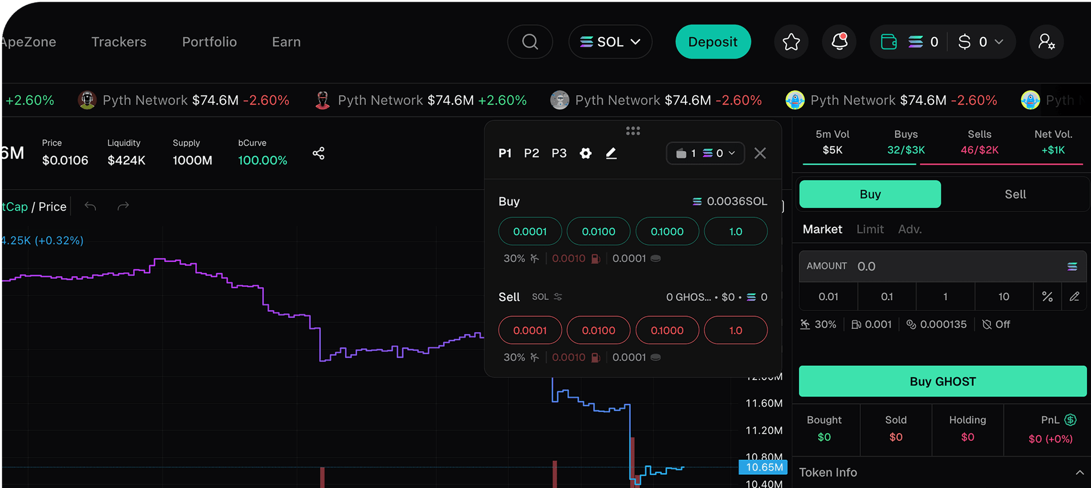Open Portfolio navigation item
1091x488 pixels.
pos(209,42)
